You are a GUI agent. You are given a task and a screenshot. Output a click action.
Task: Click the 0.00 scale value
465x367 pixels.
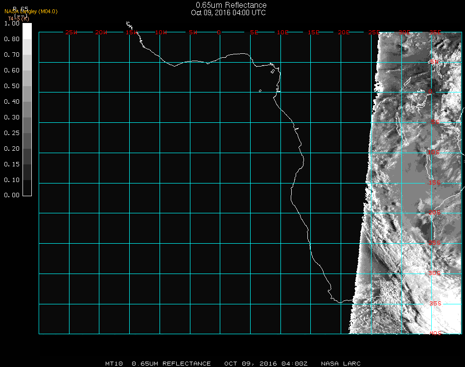[12, 195]
